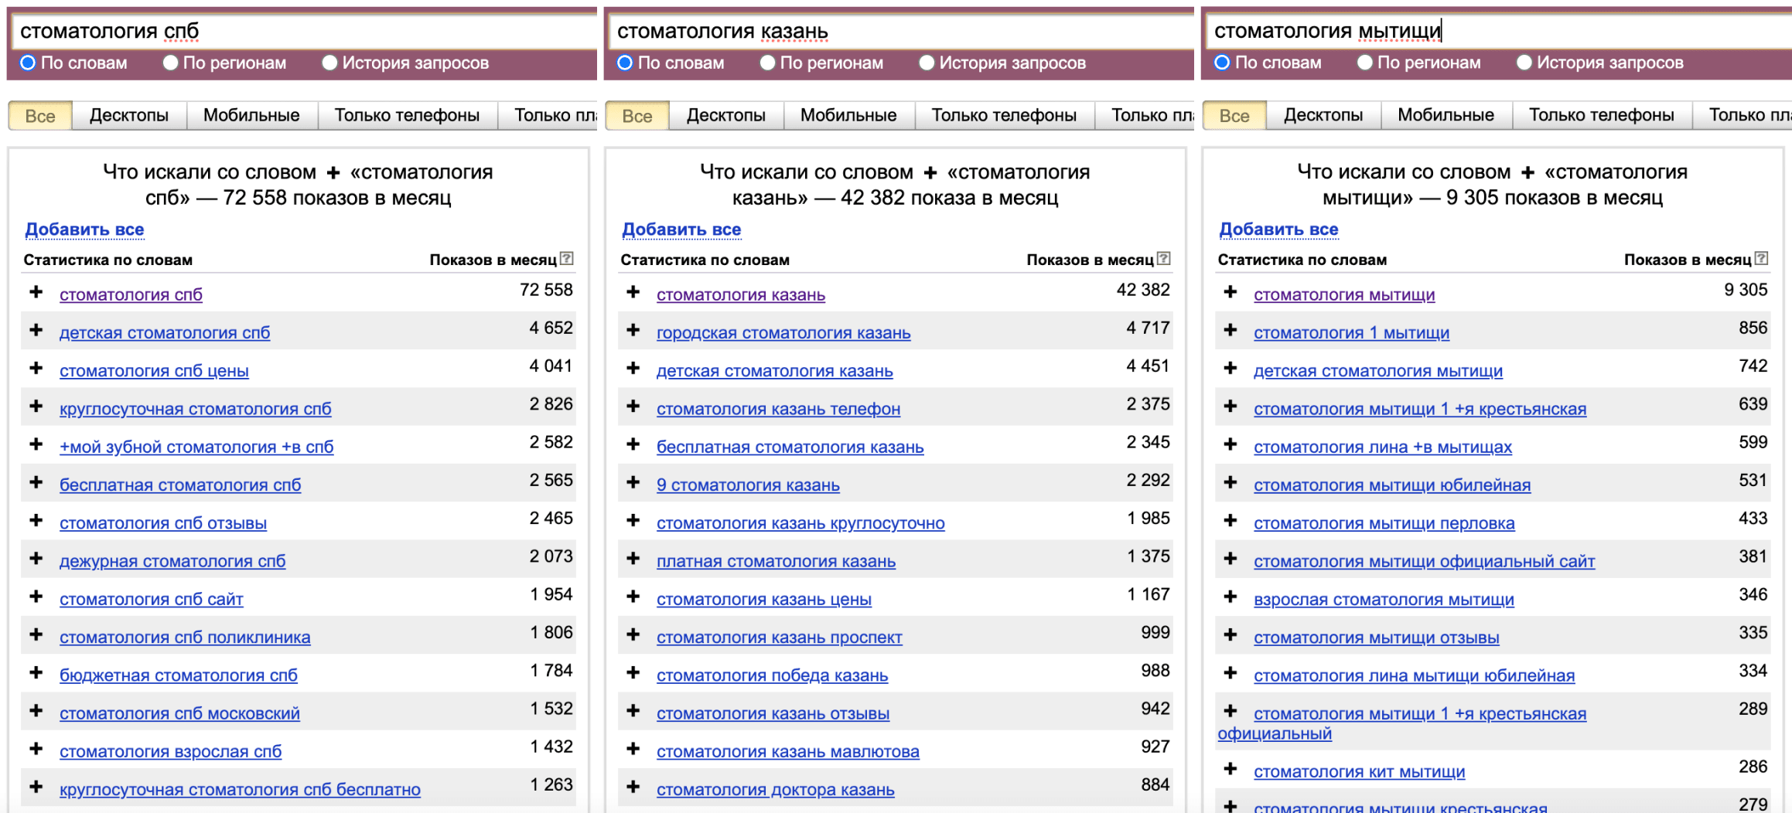Add the 'стоматология спб' keyword with its plus icon
1792x813 pixels.
point(36,293)
